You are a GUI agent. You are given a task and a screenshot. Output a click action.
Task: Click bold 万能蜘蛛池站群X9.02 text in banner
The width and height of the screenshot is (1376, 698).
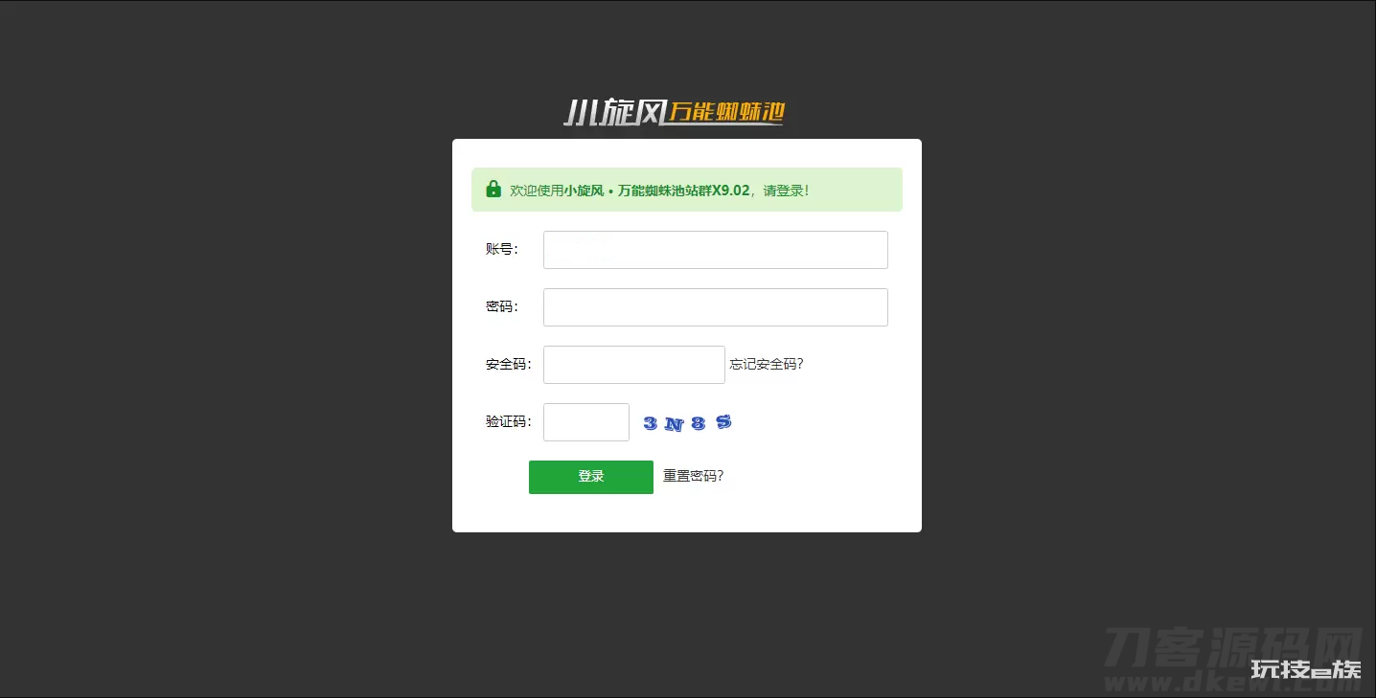click(x=683, y=190)
